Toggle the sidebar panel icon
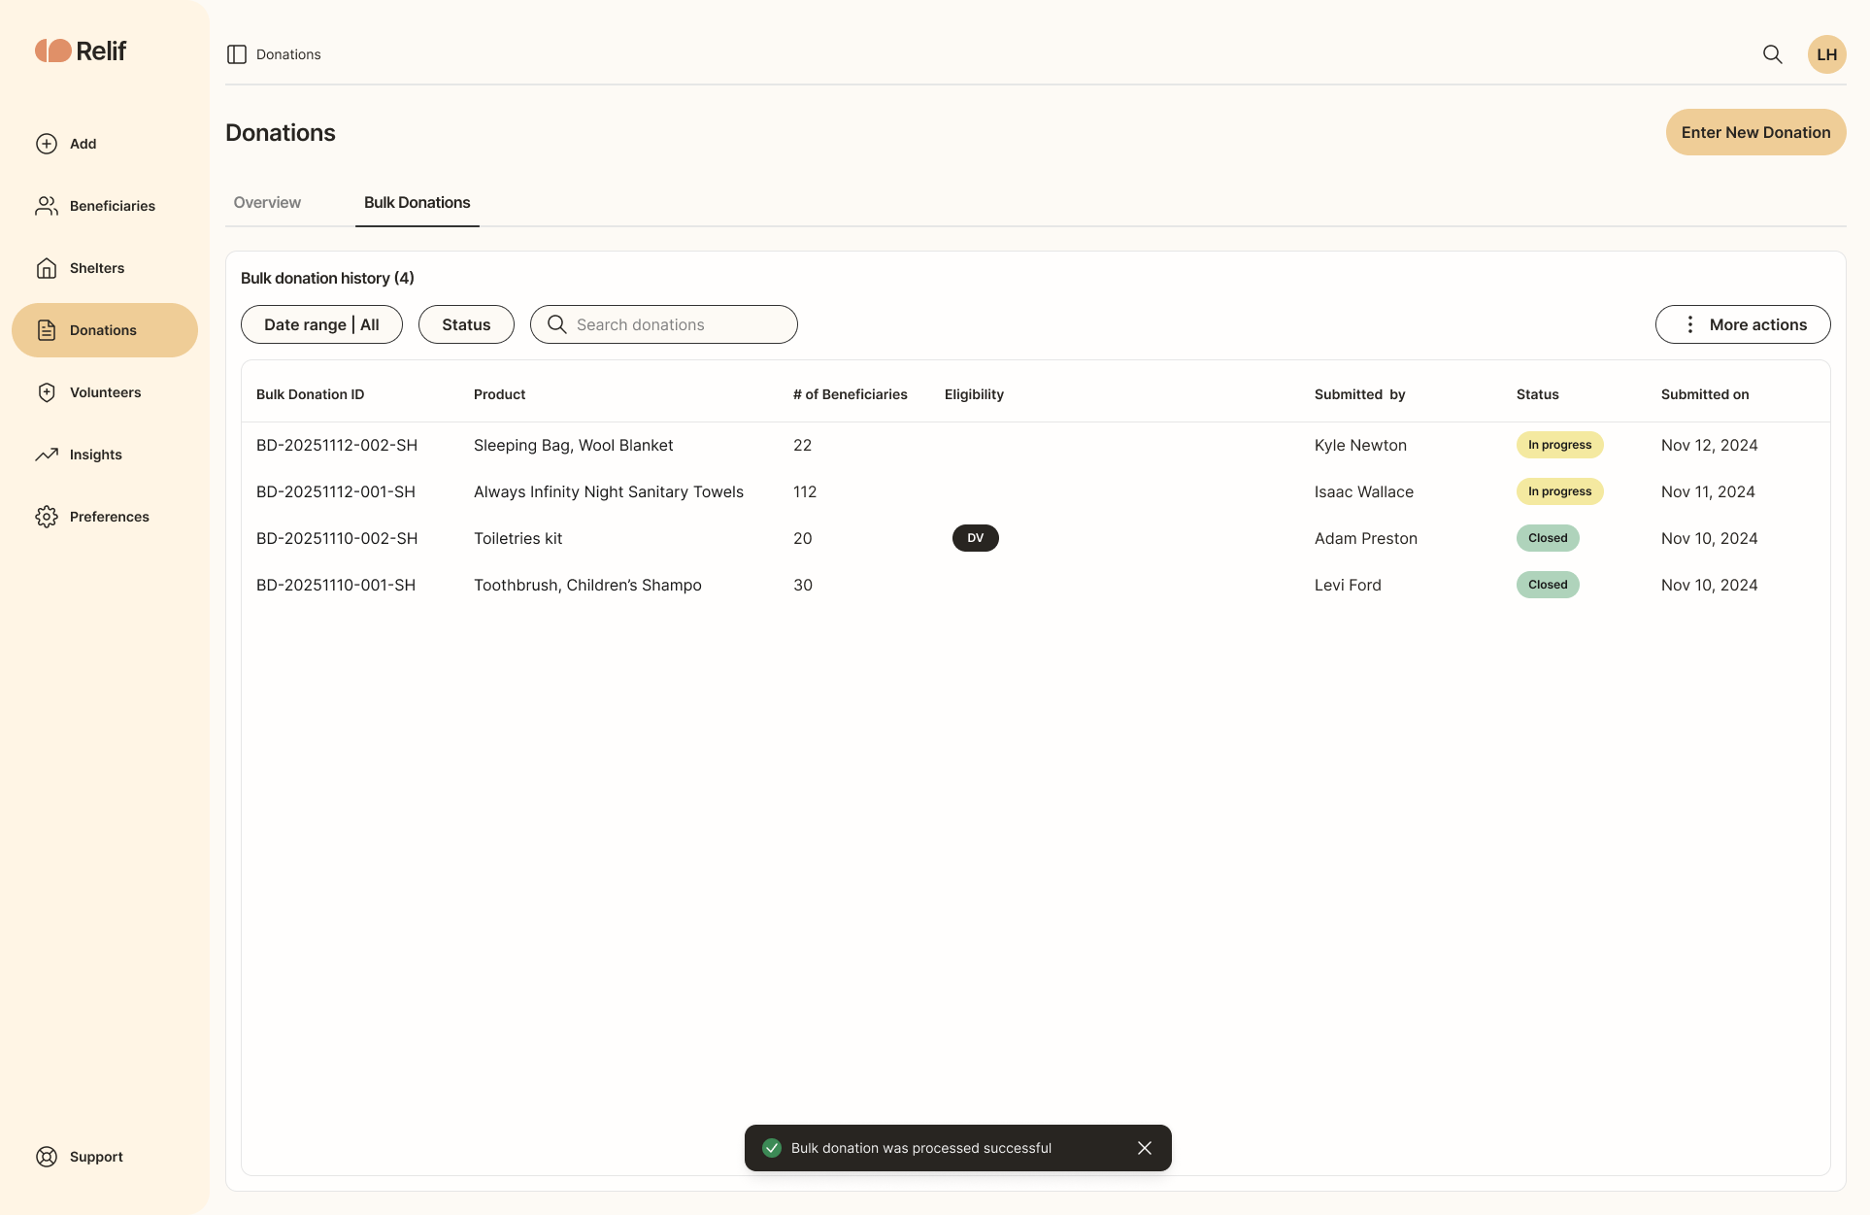The width and height of the screenshot is (1870, 1215). [237, 54]
